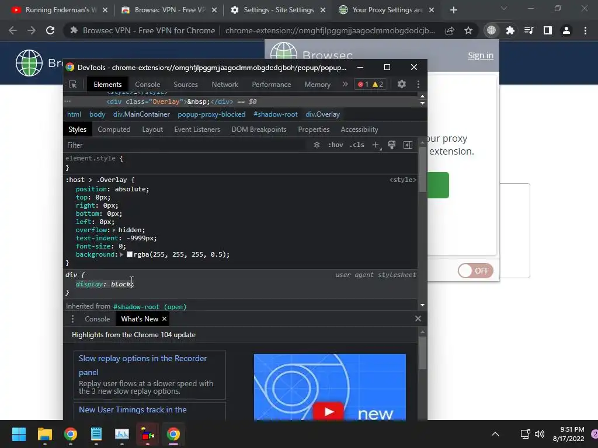This screenshot has width=598, height=448.
Task: Open drawer three-dot menu icon
Action: [x=72, y=319]
